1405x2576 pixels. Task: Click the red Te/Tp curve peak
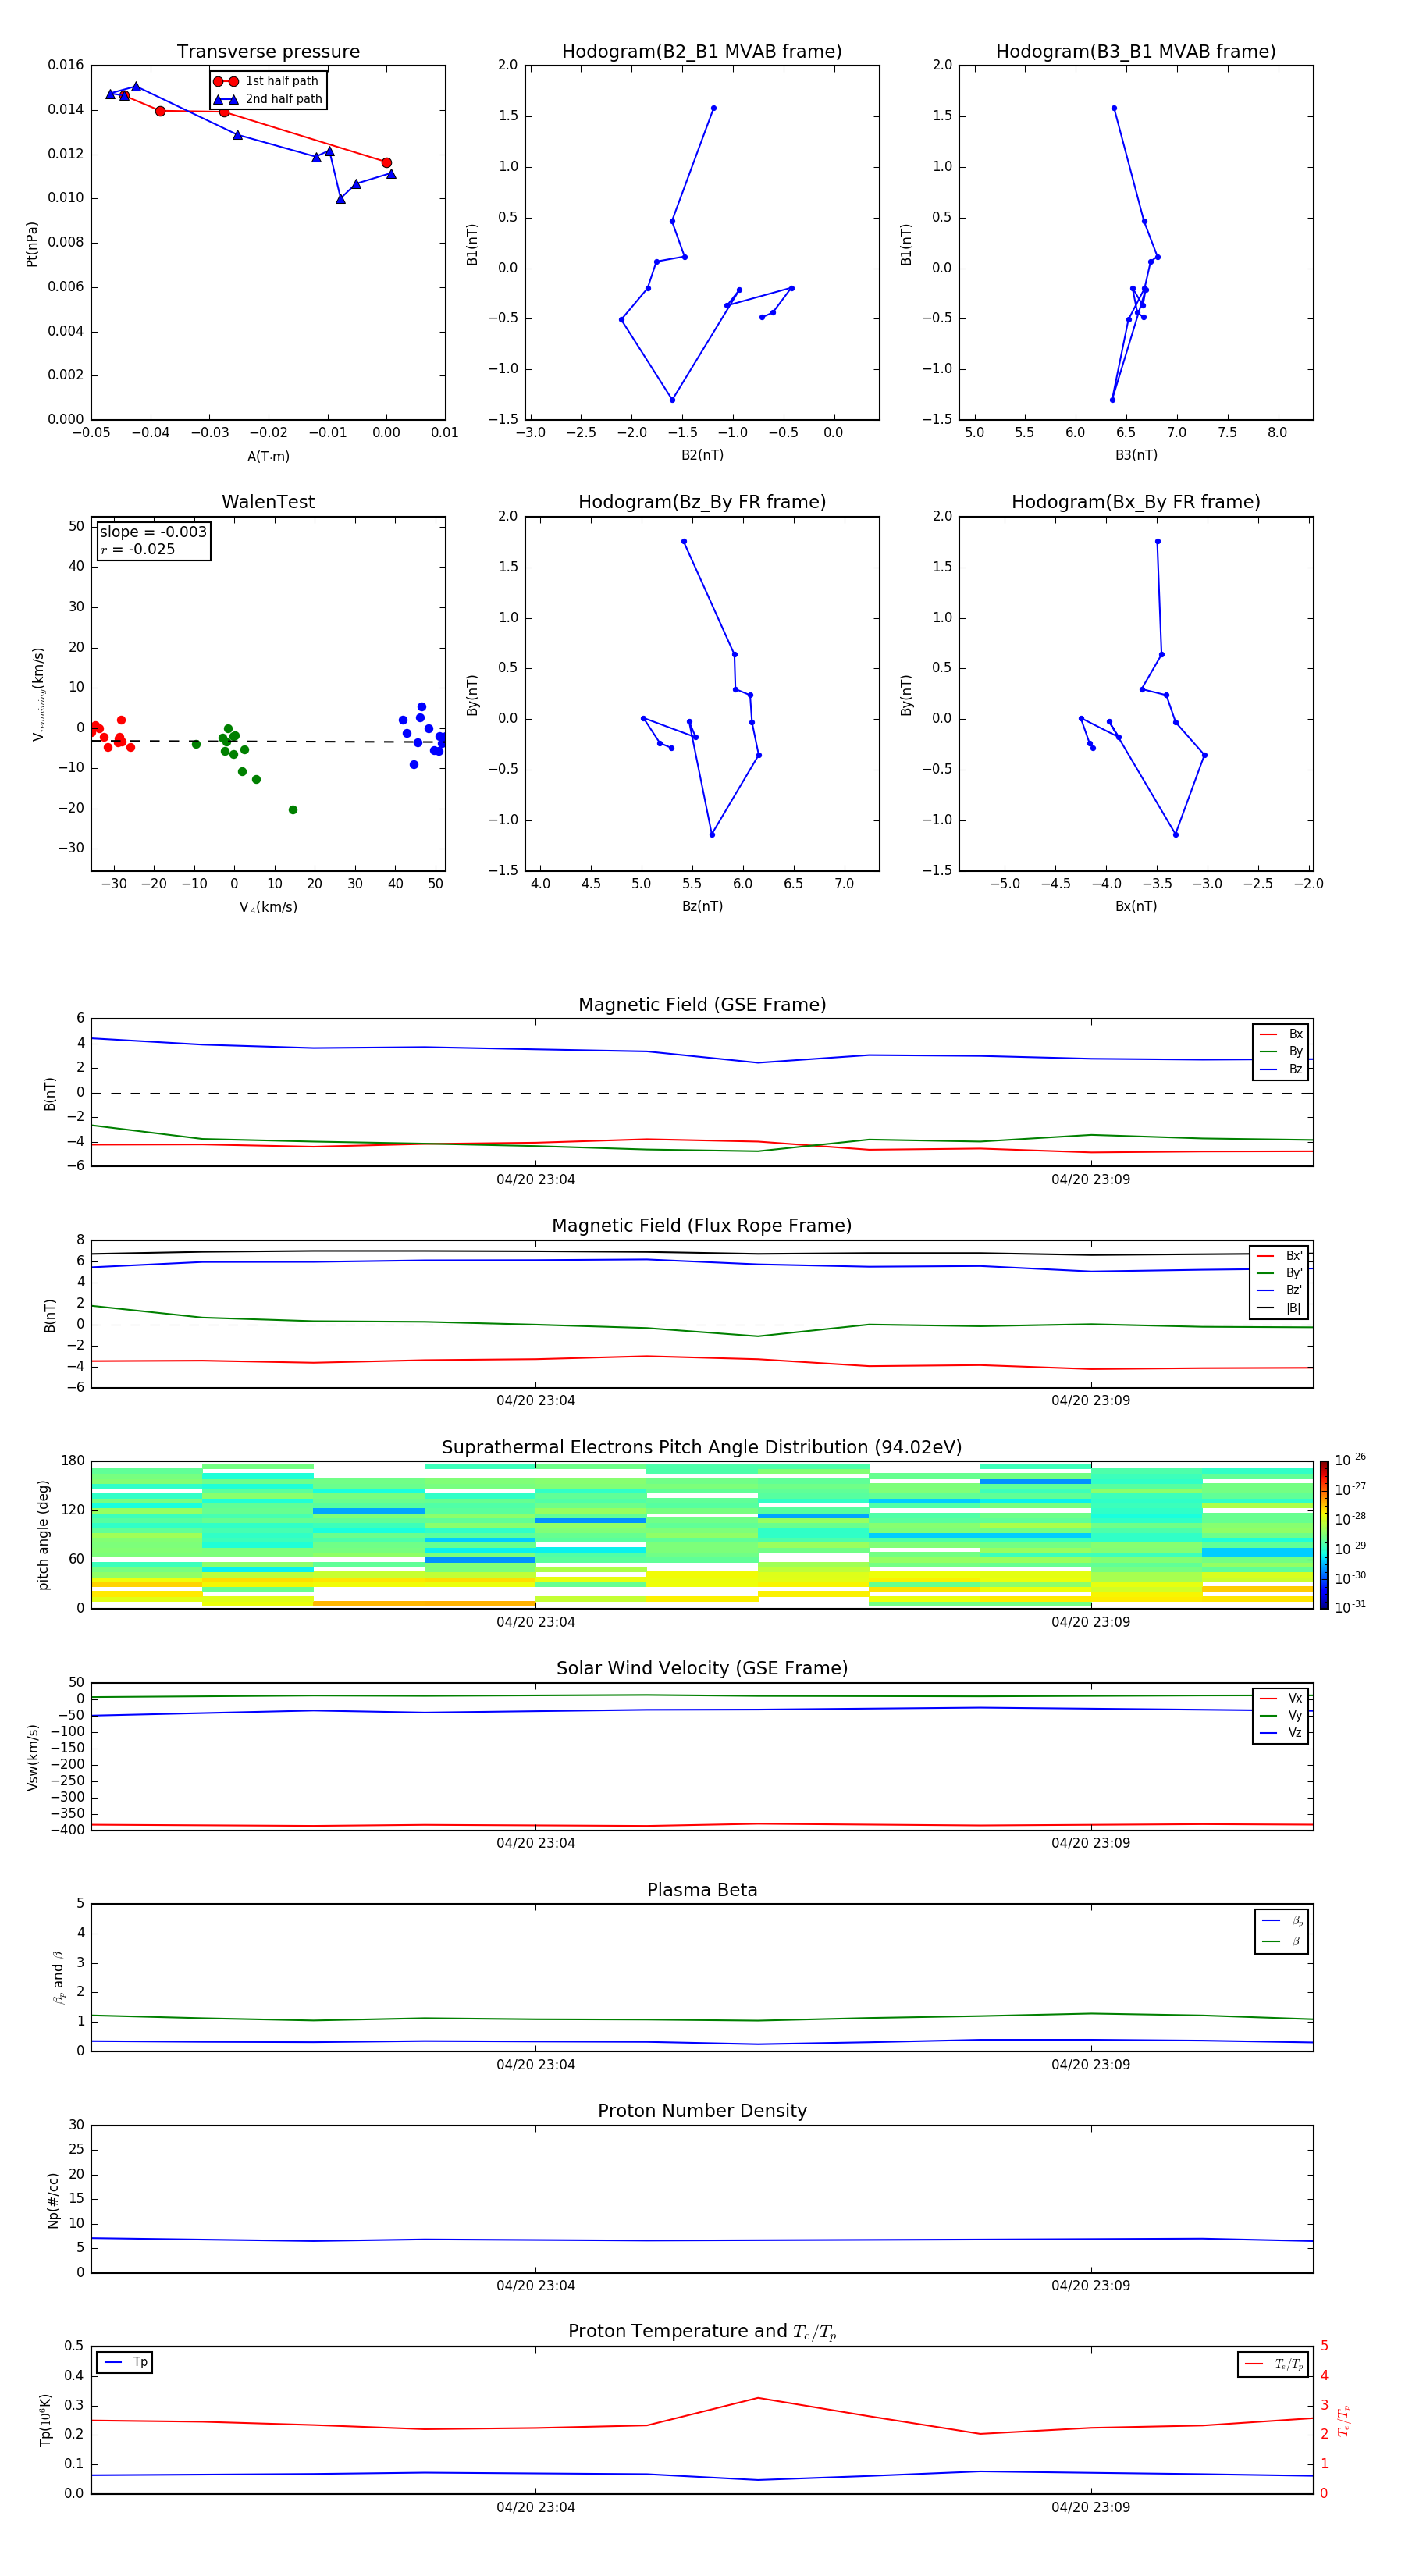tap(758, 2398)
